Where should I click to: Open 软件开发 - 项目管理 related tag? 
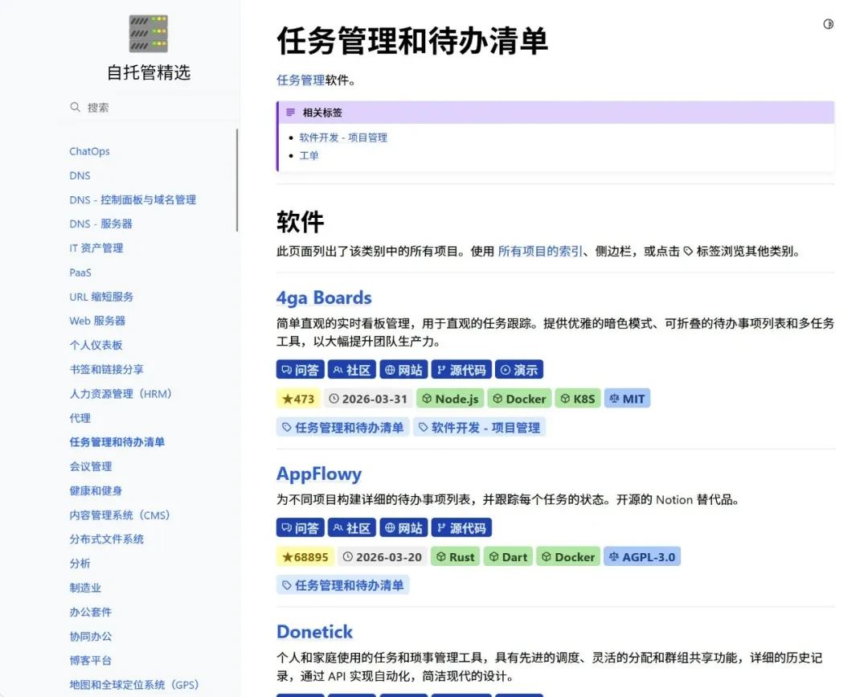point(343,137)
